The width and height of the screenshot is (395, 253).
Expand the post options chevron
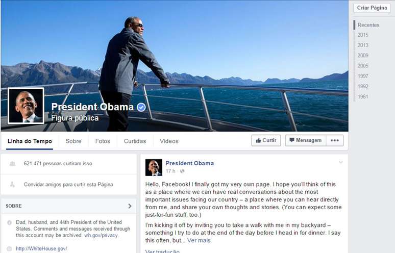pyautogui.click(x=340, y=162)
